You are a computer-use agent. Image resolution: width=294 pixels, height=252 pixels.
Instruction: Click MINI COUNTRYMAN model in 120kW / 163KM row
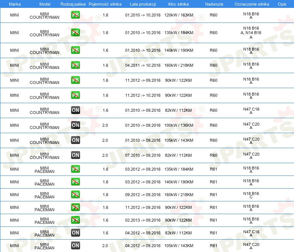point(44,15)
